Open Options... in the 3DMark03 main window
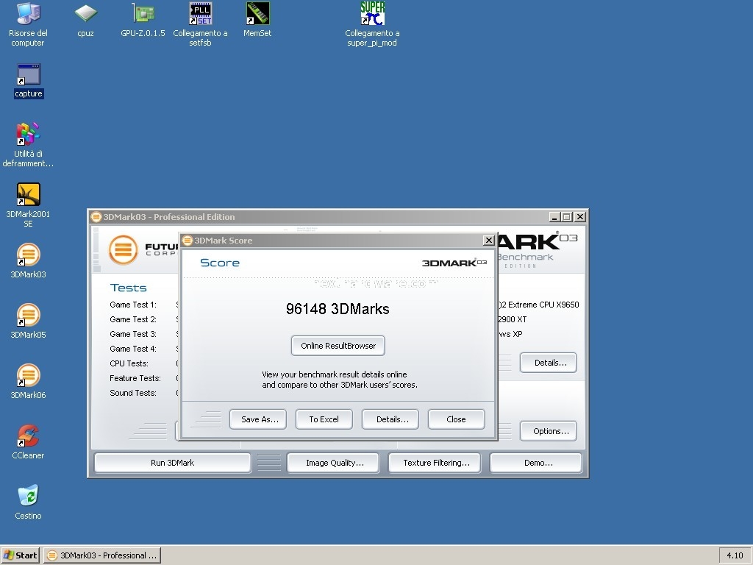This screenshot has height=565, width=753. [549, 431]
